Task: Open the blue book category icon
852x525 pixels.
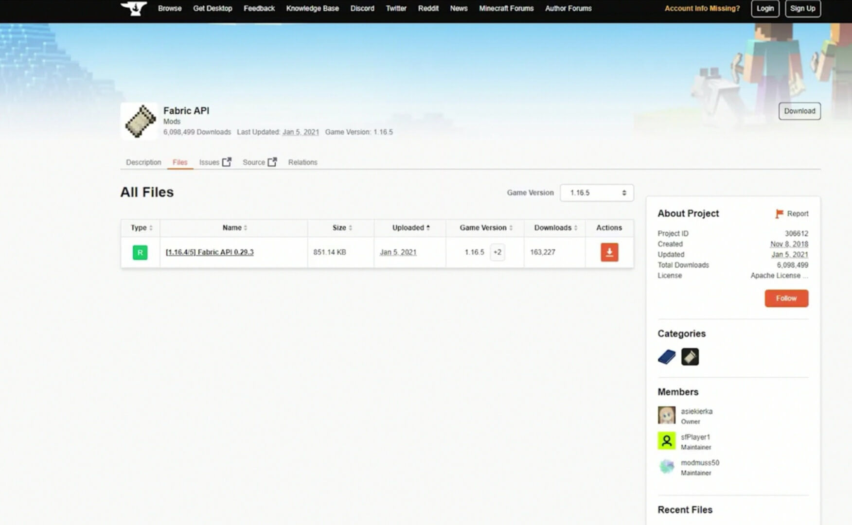Action: (x=667, y=357)
